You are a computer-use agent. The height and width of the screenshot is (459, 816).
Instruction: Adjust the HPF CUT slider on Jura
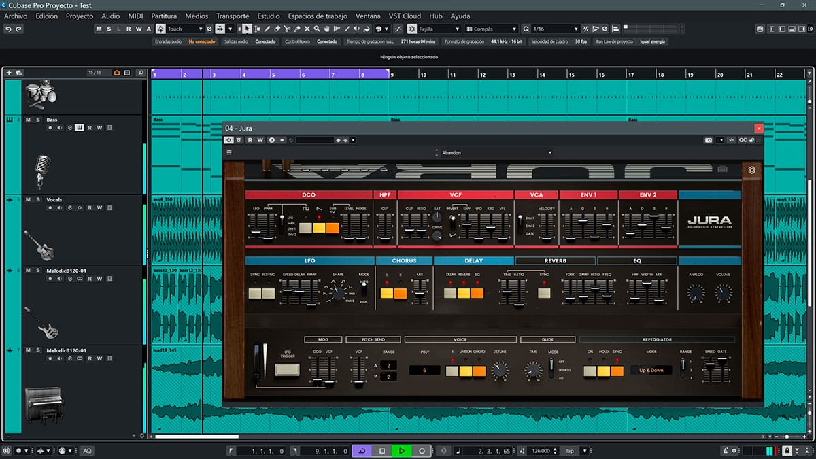(x=385, y=226)
